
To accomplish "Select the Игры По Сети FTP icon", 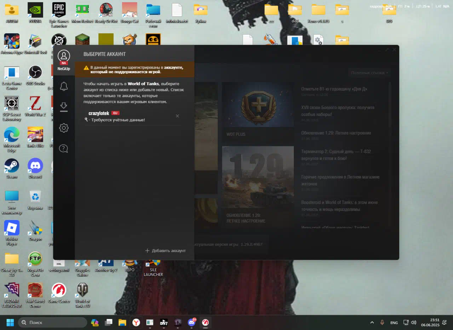I will point(35,265).
